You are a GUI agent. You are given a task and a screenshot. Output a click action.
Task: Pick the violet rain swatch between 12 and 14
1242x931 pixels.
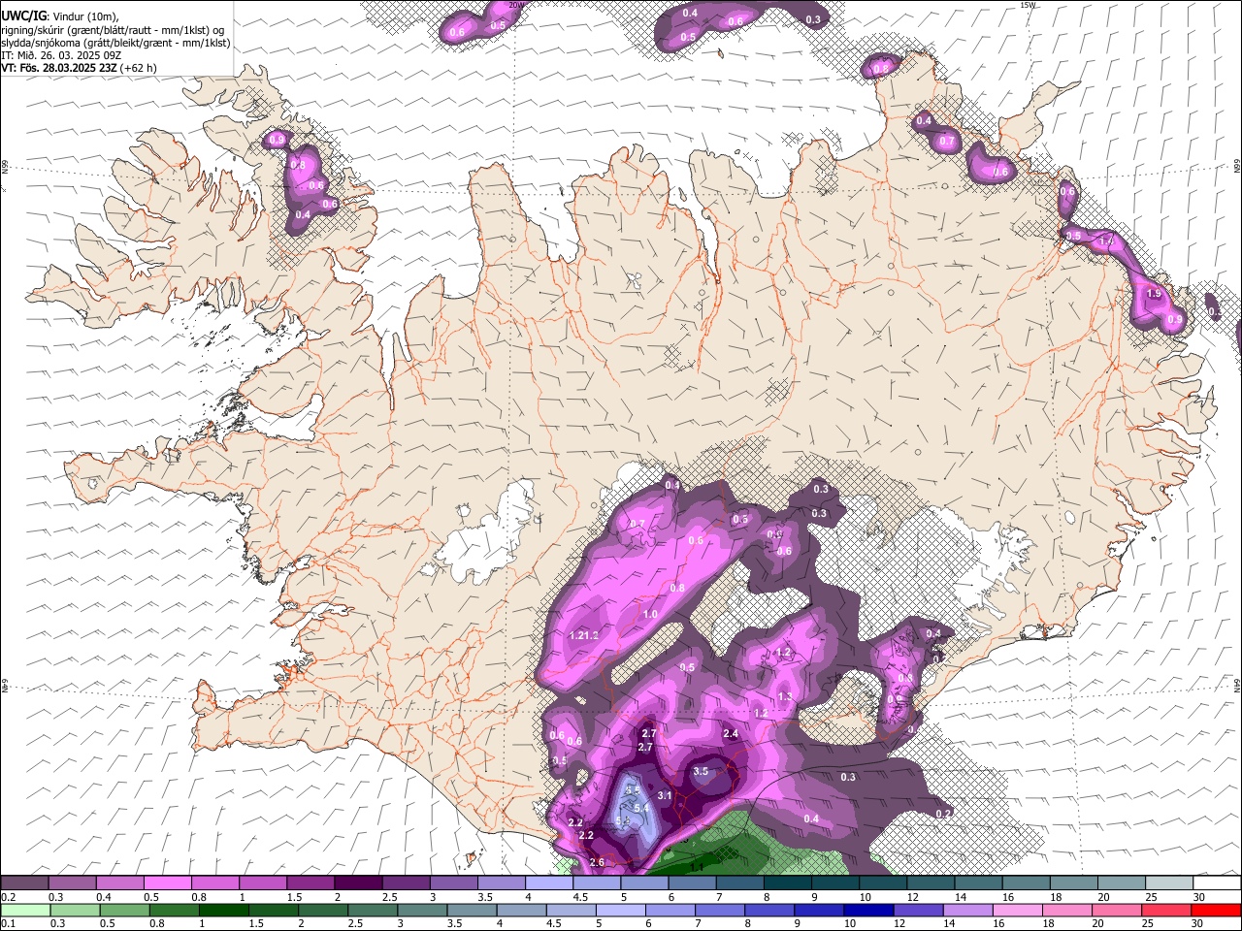click(x=918, y=910)
